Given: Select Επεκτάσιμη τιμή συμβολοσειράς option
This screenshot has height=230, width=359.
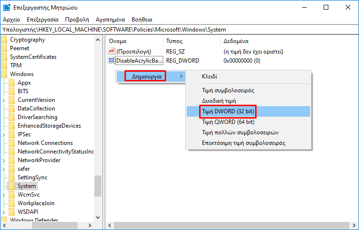Looking at the screenshot, I should coord(248,143).
